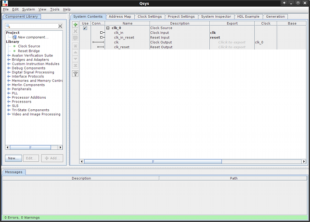Click the filter funnel icon
310x222 pixels.
pos(75,74)
